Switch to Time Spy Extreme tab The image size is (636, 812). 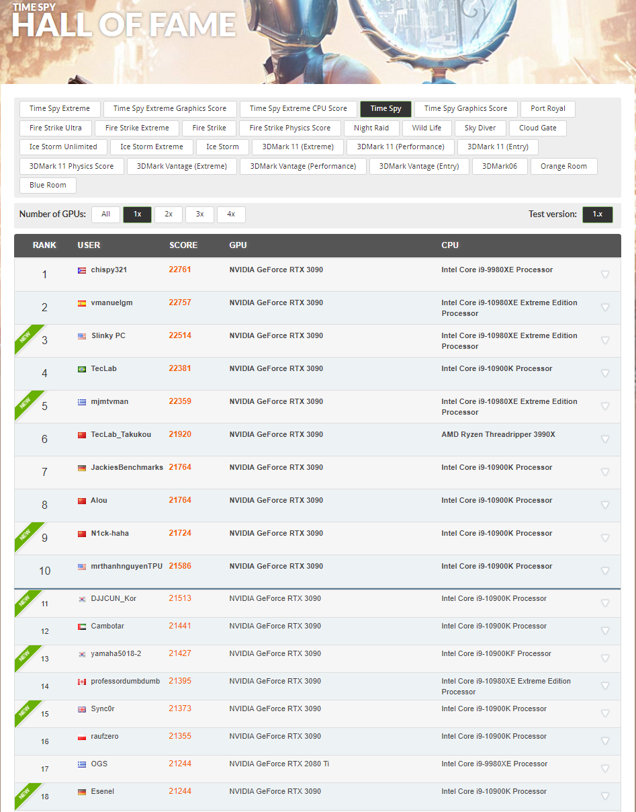coord(60,109)
